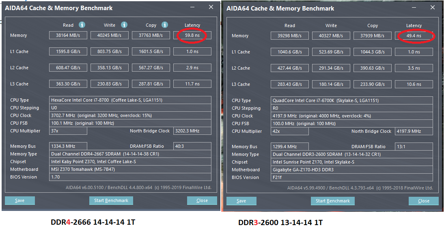The height and width of the screenshot is (234, 444).
Task: Select L3 Cache Copy value 287.81 GB/s
Action: coord(151,84)
